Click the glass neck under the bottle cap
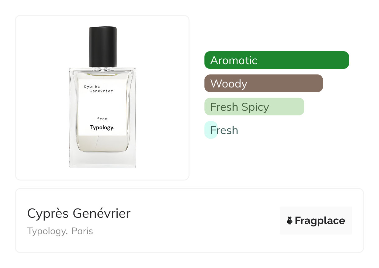 pyautogui.click(x=103, y=70)
